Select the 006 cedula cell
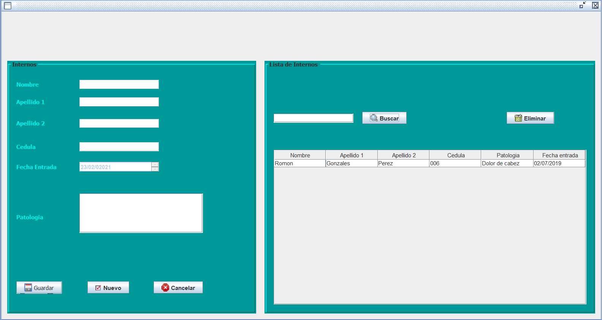The height and width of the screenshot is (320, 602). [456, 163]
